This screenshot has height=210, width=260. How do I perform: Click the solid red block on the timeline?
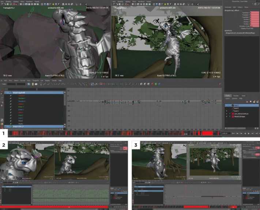(x=207, y=134)
